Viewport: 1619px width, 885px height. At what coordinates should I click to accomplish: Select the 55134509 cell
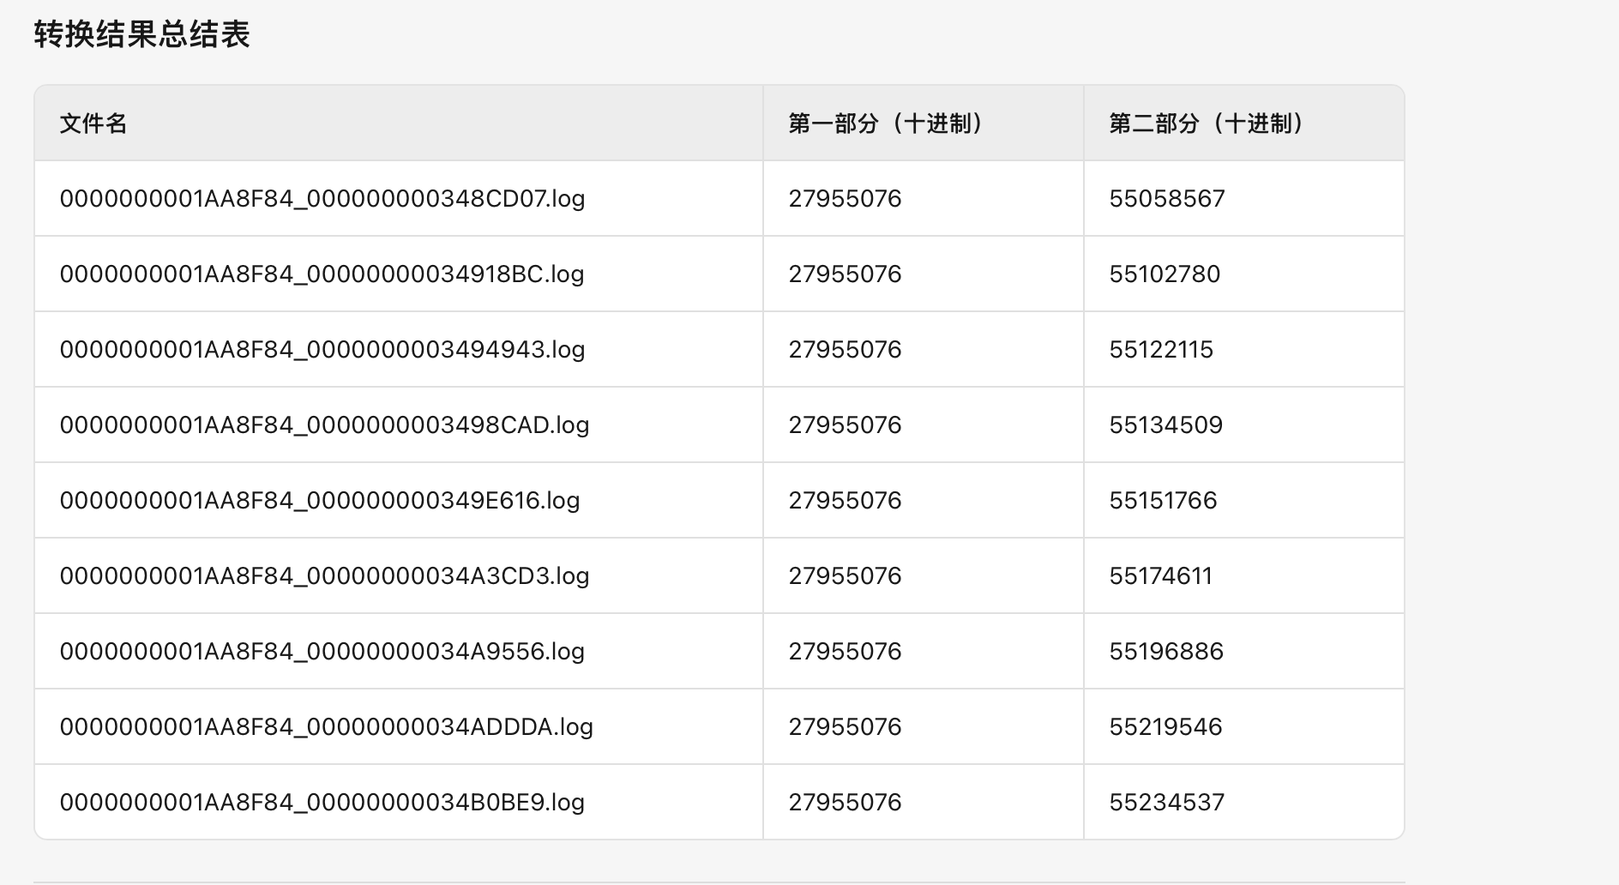tap(1166, 425)
